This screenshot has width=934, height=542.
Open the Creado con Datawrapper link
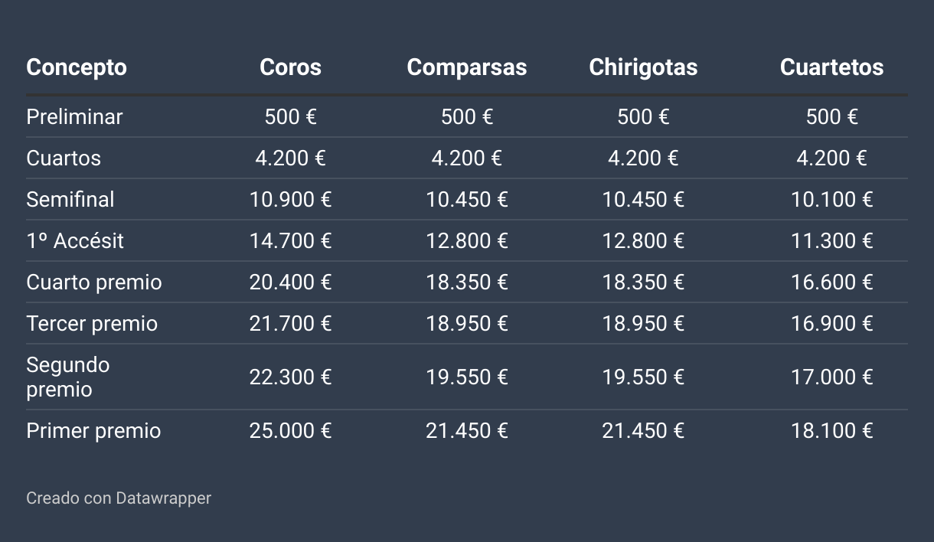click(x=119, y=498)
